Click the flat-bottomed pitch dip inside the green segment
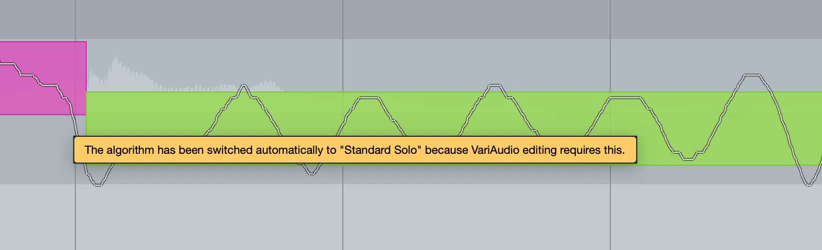 (x=688, y=158)
